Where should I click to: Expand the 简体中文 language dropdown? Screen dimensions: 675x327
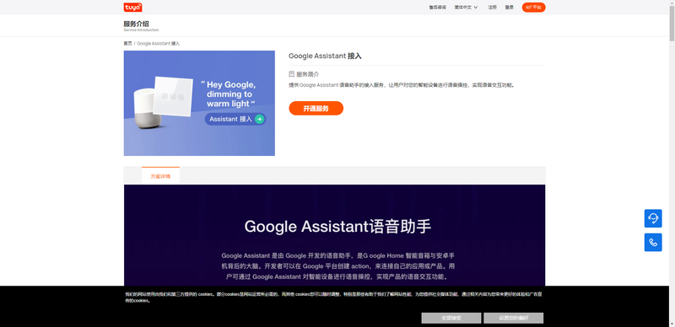[x=466, y=8]
